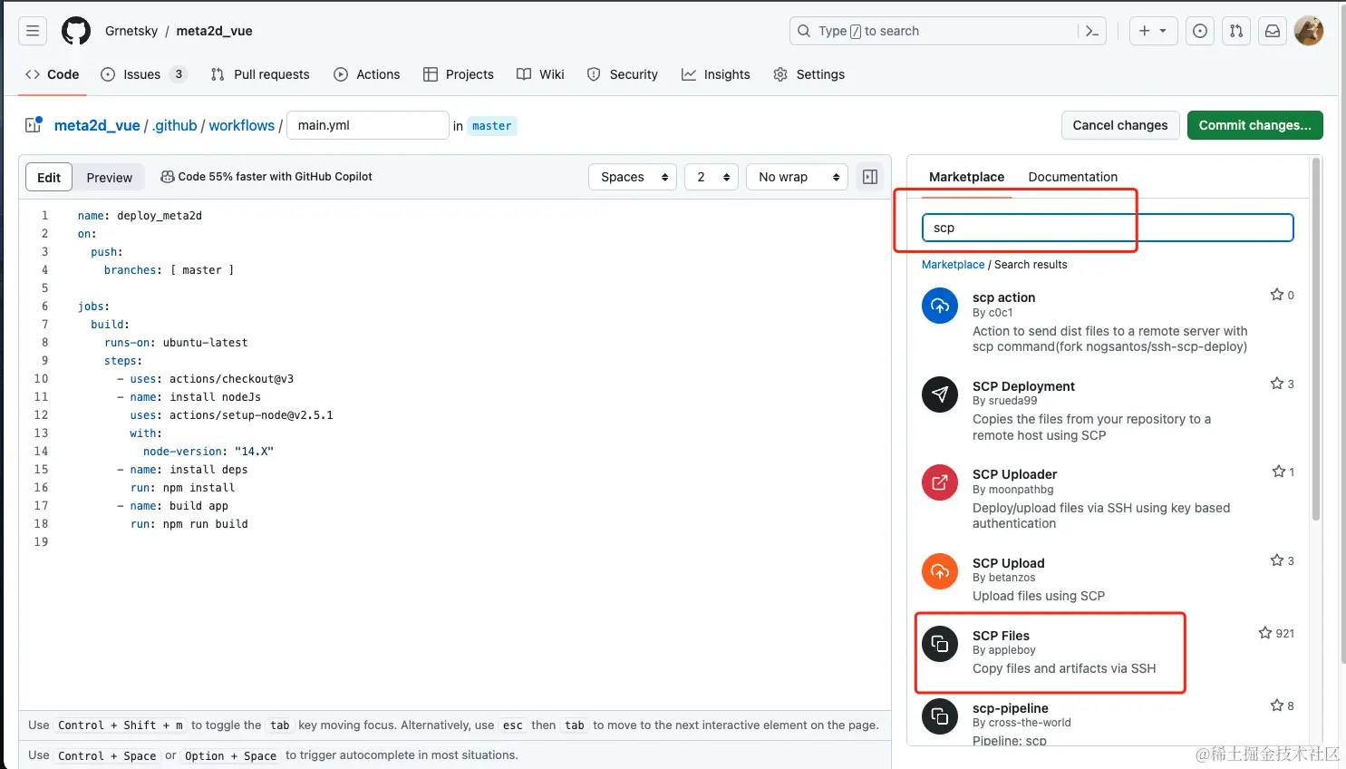Click the SCP Deployment paper plane icon

[940, 394]
